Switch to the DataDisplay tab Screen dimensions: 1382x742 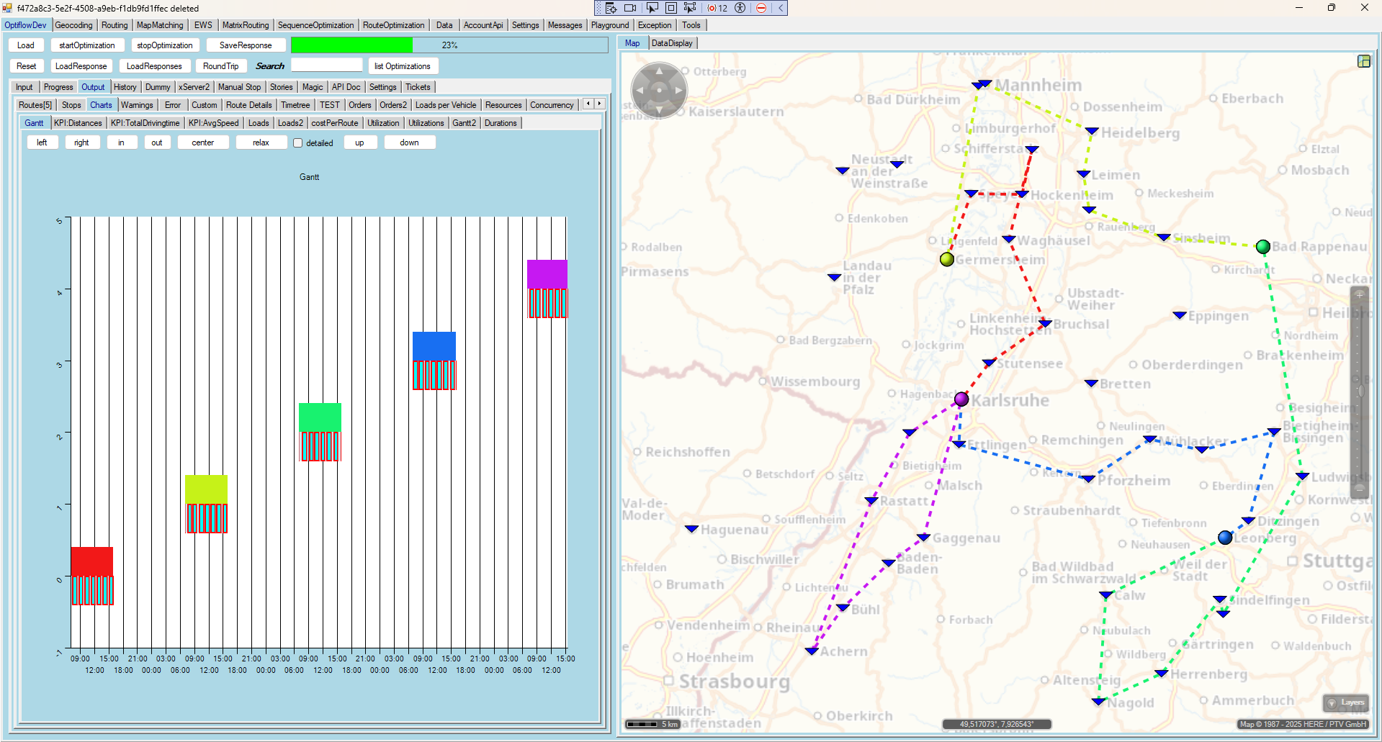click(672, 43)
